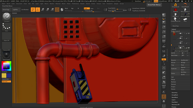Viewport: 193px width, 108px height.
Task: Click the Scroll canvas icon
Action: [x=164, y=22]
